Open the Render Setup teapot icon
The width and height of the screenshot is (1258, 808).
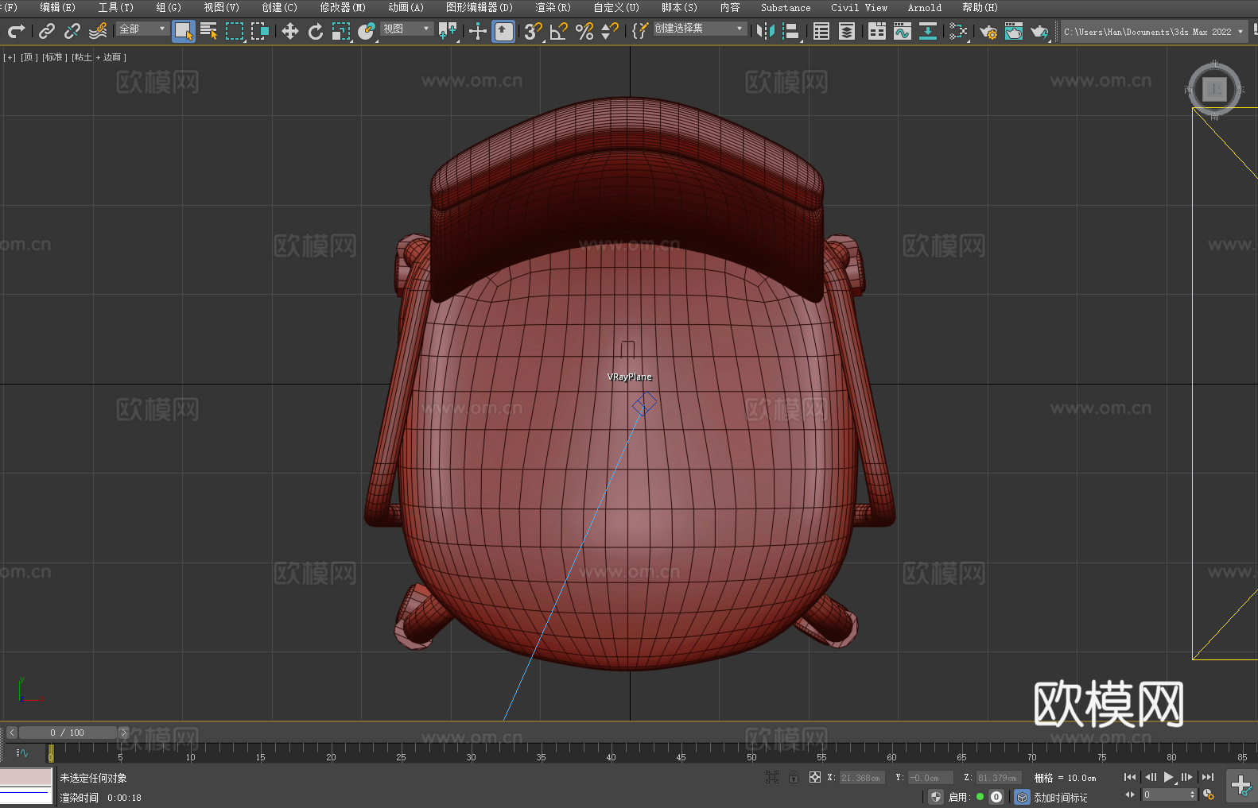pos(988,31)
